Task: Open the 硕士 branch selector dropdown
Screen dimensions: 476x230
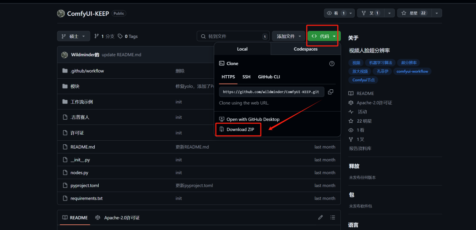Action: coord(74,36)
